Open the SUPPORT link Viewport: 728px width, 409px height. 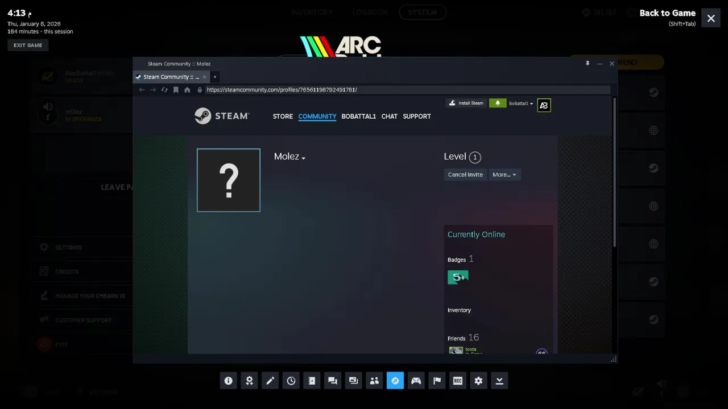[417, 116]
